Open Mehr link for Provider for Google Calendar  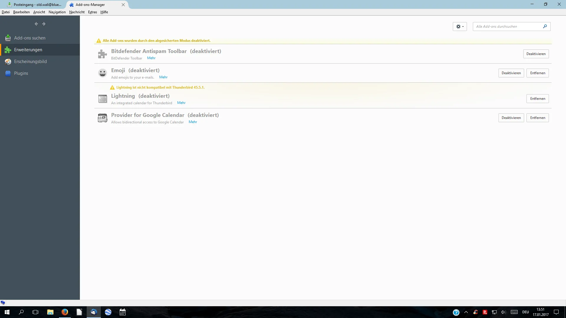[x=193, y=122]
